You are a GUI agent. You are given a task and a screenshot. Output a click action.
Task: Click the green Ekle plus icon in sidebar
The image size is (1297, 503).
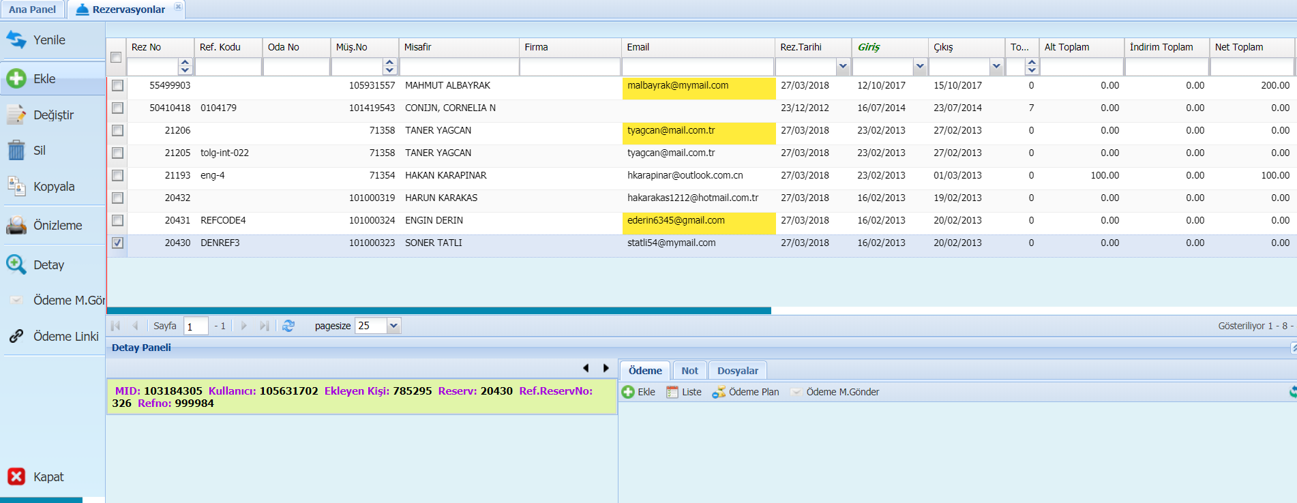click(x=16, y=78)
